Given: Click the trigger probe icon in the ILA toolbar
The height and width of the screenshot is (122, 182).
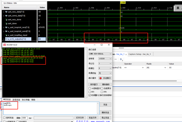Looking at the screenshot, I should [121, 59].
